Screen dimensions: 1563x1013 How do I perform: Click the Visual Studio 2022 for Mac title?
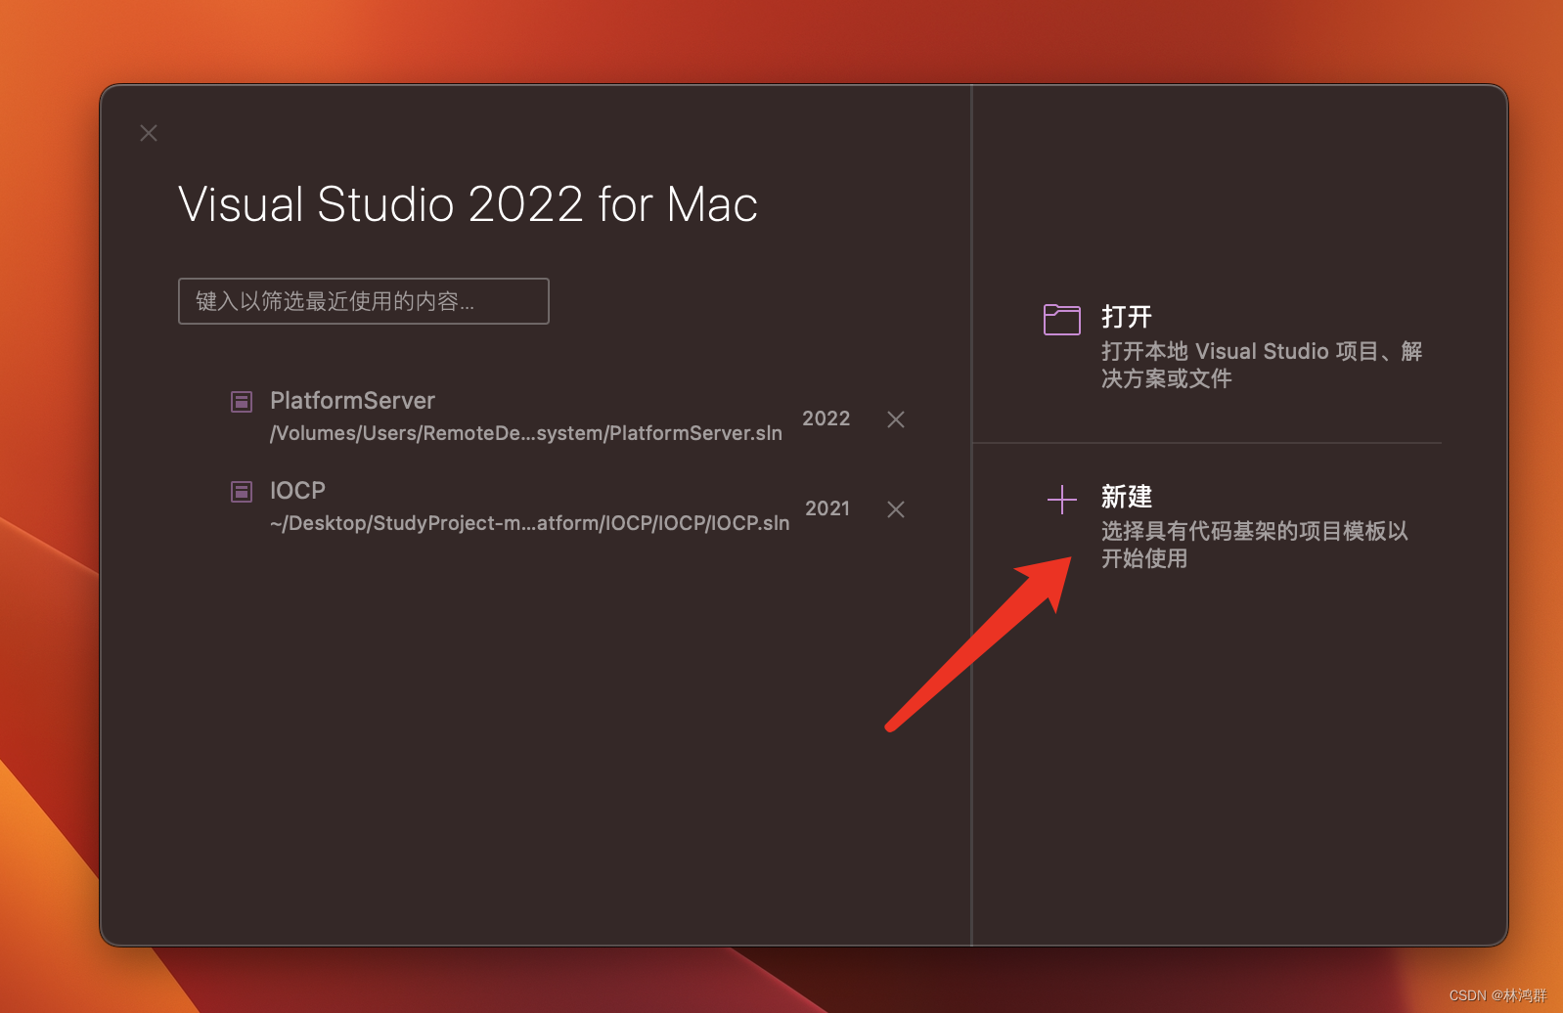click(468, 204)
